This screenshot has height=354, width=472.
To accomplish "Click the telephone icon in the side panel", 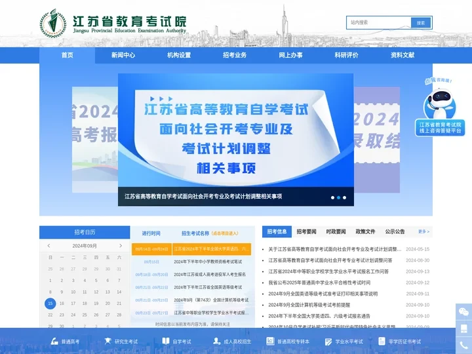I will point(463,345).
